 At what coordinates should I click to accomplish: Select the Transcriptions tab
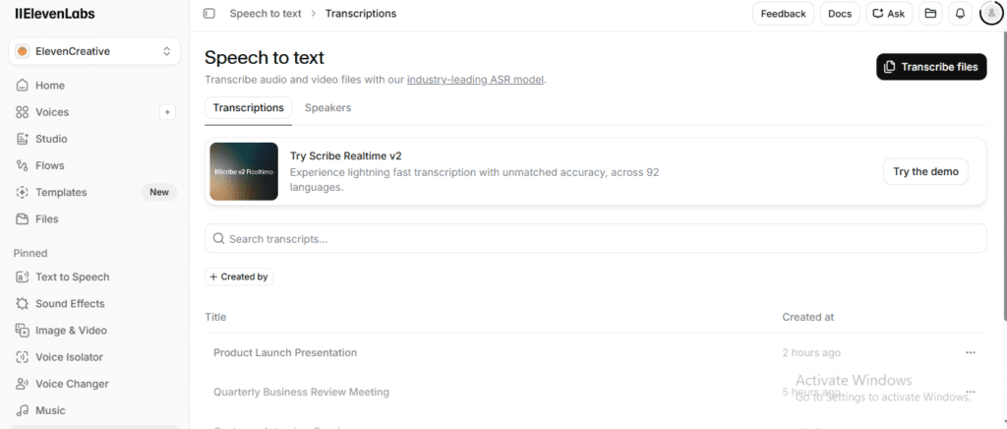tap(249, 108)
